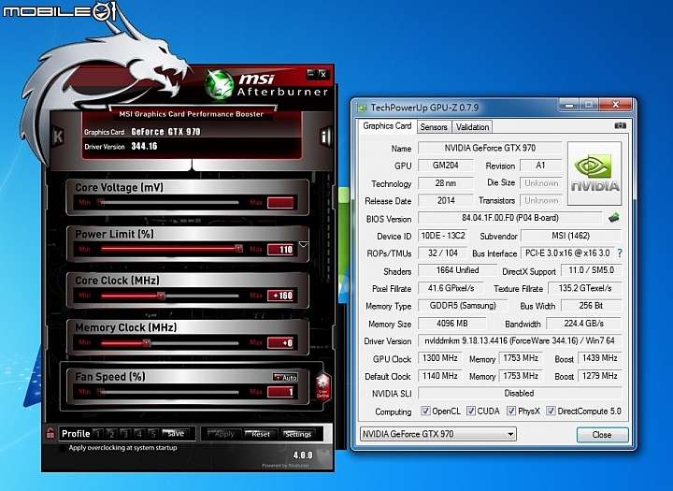Open Afterburner information panel (i button)
The image size is (673, 491).
(x=325, y=137)
